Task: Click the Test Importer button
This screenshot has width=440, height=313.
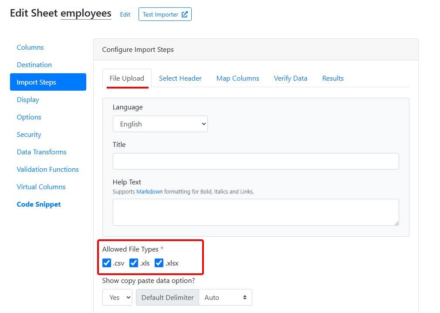Action: [165, 14]
